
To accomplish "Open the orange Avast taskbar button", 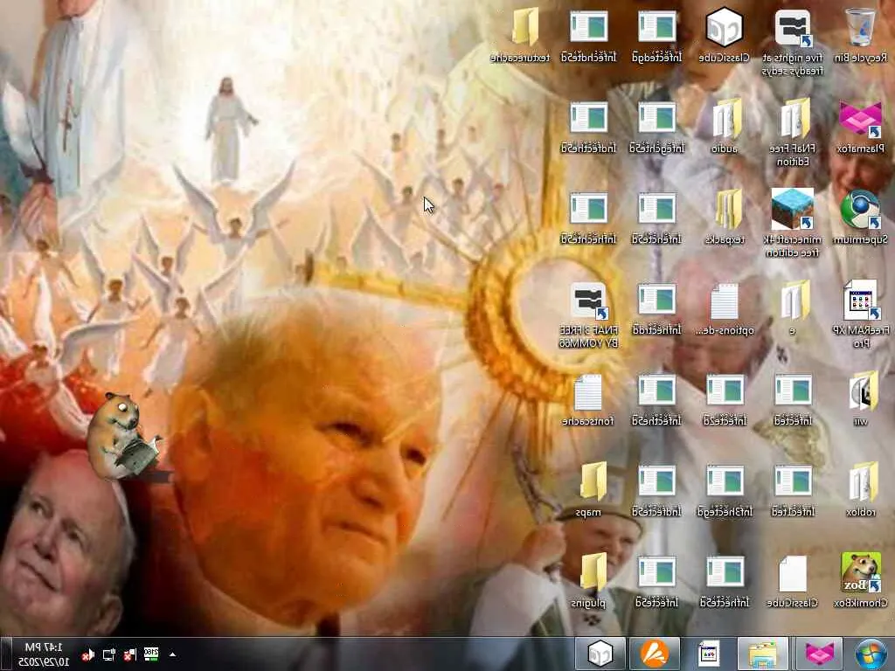I will pos(655,654).
